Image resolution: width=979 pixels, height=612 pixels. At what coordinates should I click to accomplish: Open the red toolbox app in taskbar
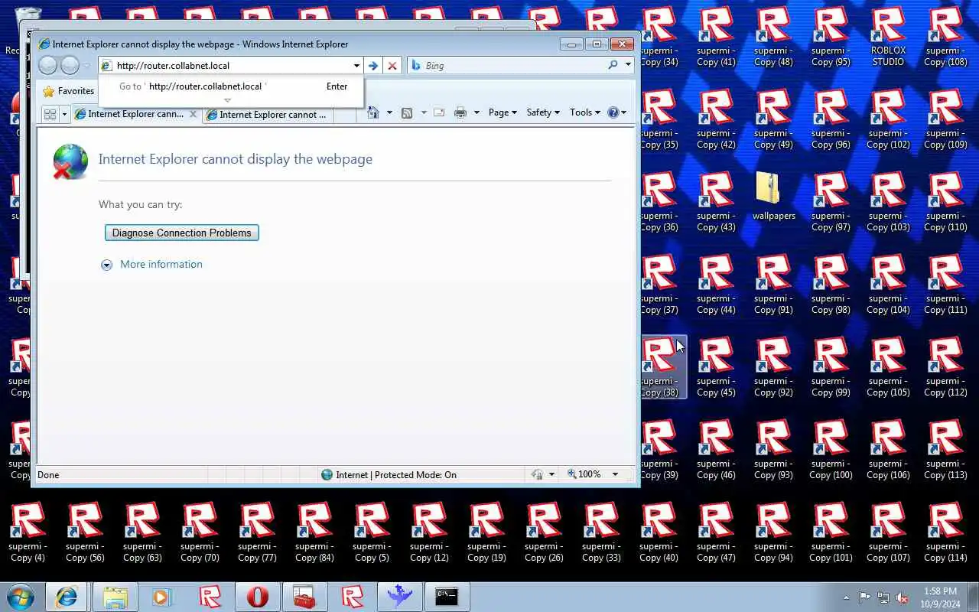[x=305, y=597]
